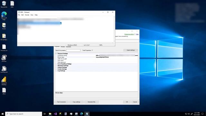
Task: Expand the Log Settings group
Action: coord(56,71)
